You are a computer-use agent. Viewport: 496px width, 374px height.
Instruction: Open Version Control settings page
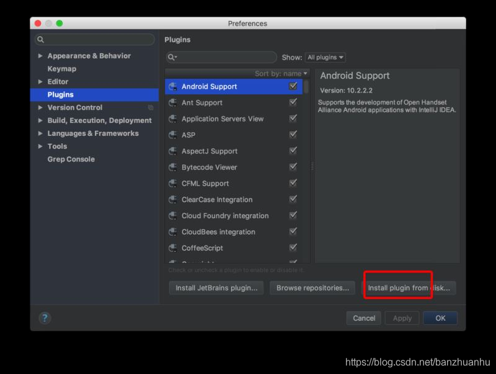pos(75,107)
